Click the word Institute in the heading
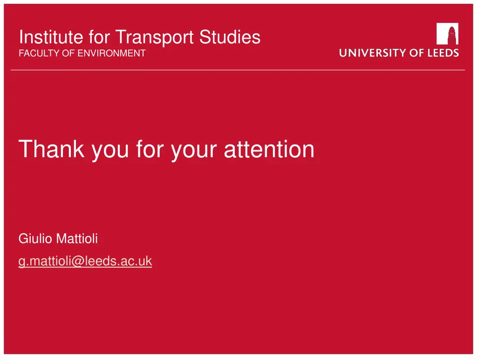Screen dimensions: 477x358 click(x=51, y=37)
